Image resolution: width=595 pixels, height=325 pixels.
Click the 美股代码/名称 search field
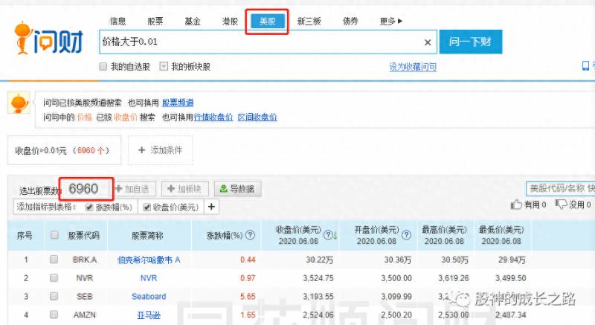coord(561,188)
